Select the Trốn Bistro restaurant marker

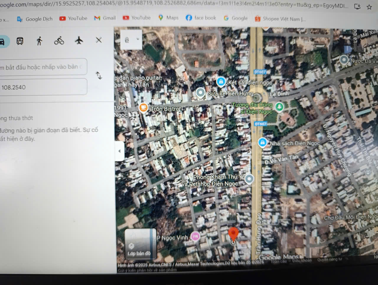(x=143, y=108)
